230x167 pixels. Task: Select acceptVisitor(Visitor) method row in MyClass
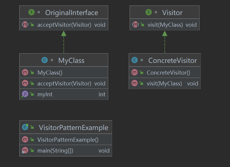[x=64, y=83]
